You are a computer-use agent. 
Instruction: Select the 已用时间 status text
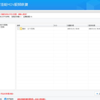28,17
